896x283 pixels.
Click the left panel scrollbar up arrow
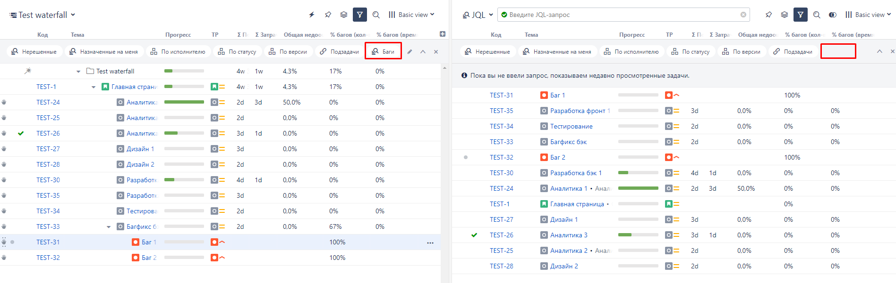(444, 68)
